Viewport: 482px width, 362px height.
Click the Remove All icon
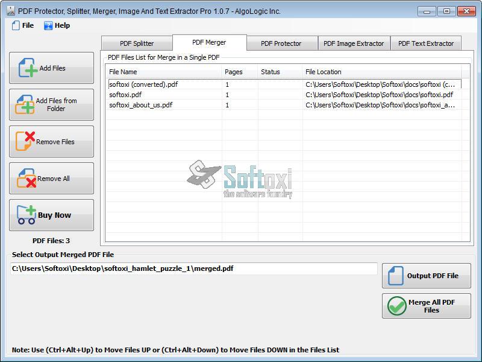(x=26, y=179)
